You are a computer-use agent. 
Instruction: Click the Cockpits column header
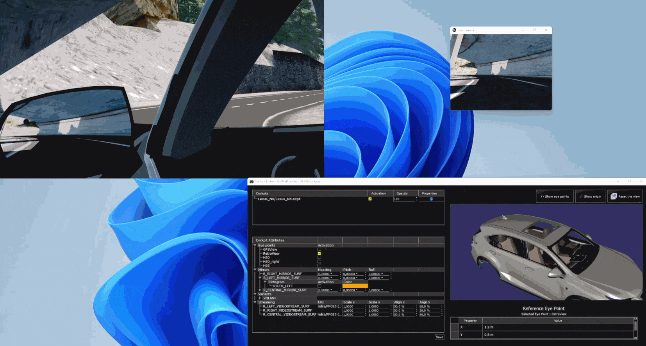click(310, 193)
